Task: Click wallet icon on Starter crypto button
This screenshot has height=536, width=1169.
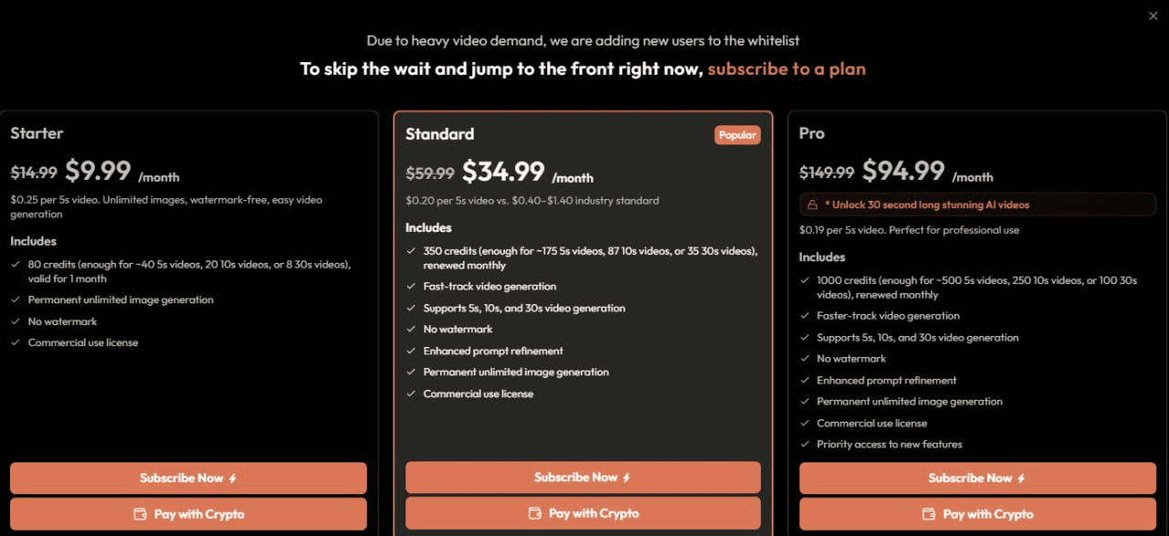Action: coord(141,514)
